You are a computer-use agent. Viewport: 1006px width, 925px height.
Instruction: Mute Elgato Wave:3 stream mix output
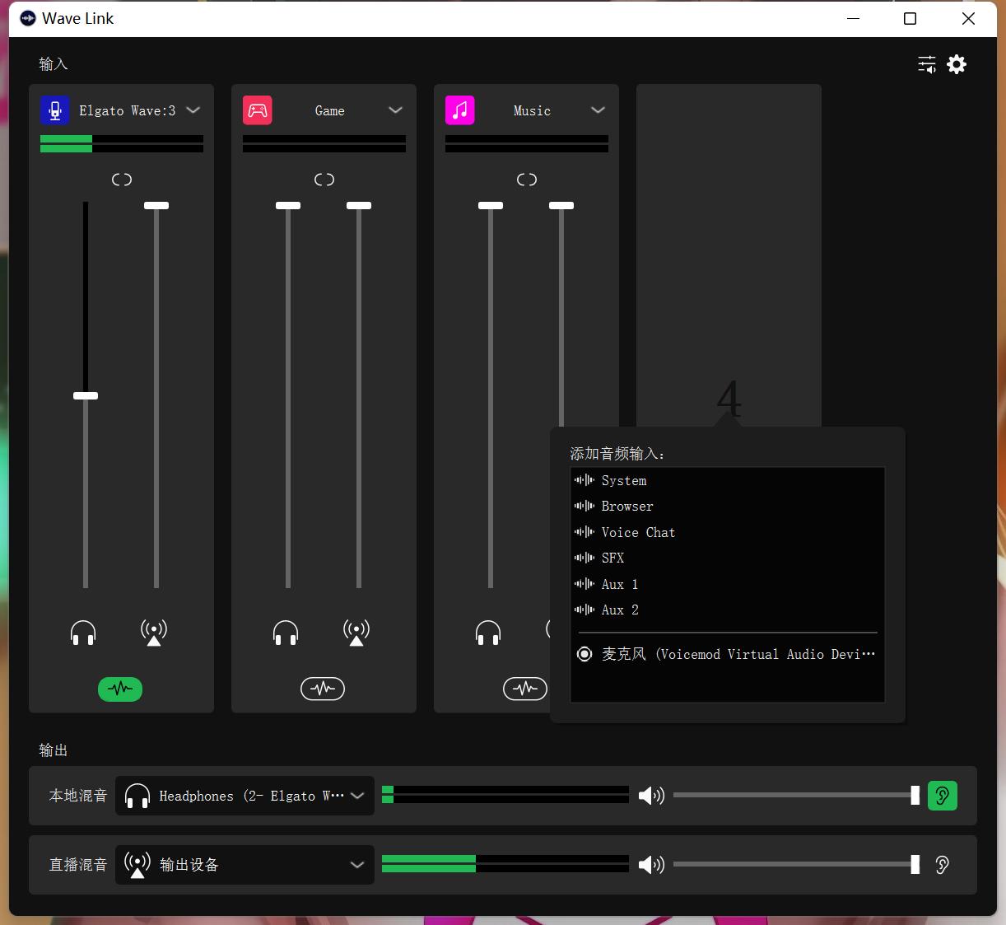[154, 633]
